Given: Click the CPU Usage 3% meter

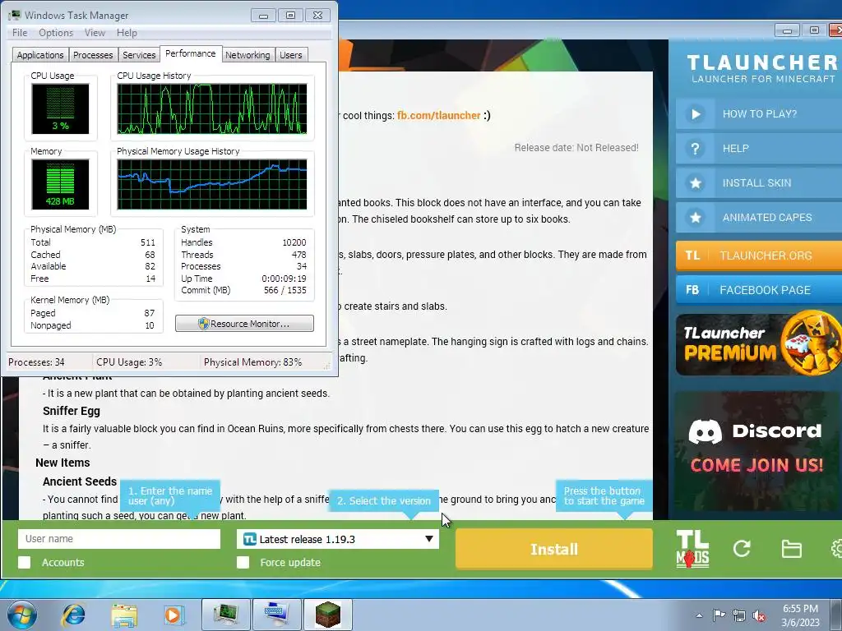Looking at the screenshot, I should pyautogui.click(x=60, y=108).
